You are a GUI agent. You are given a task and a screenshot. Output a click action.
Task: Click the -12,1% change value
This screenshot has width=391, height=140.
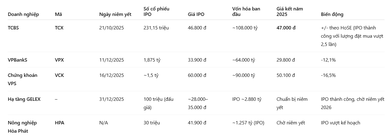click(x=328, y=60)
